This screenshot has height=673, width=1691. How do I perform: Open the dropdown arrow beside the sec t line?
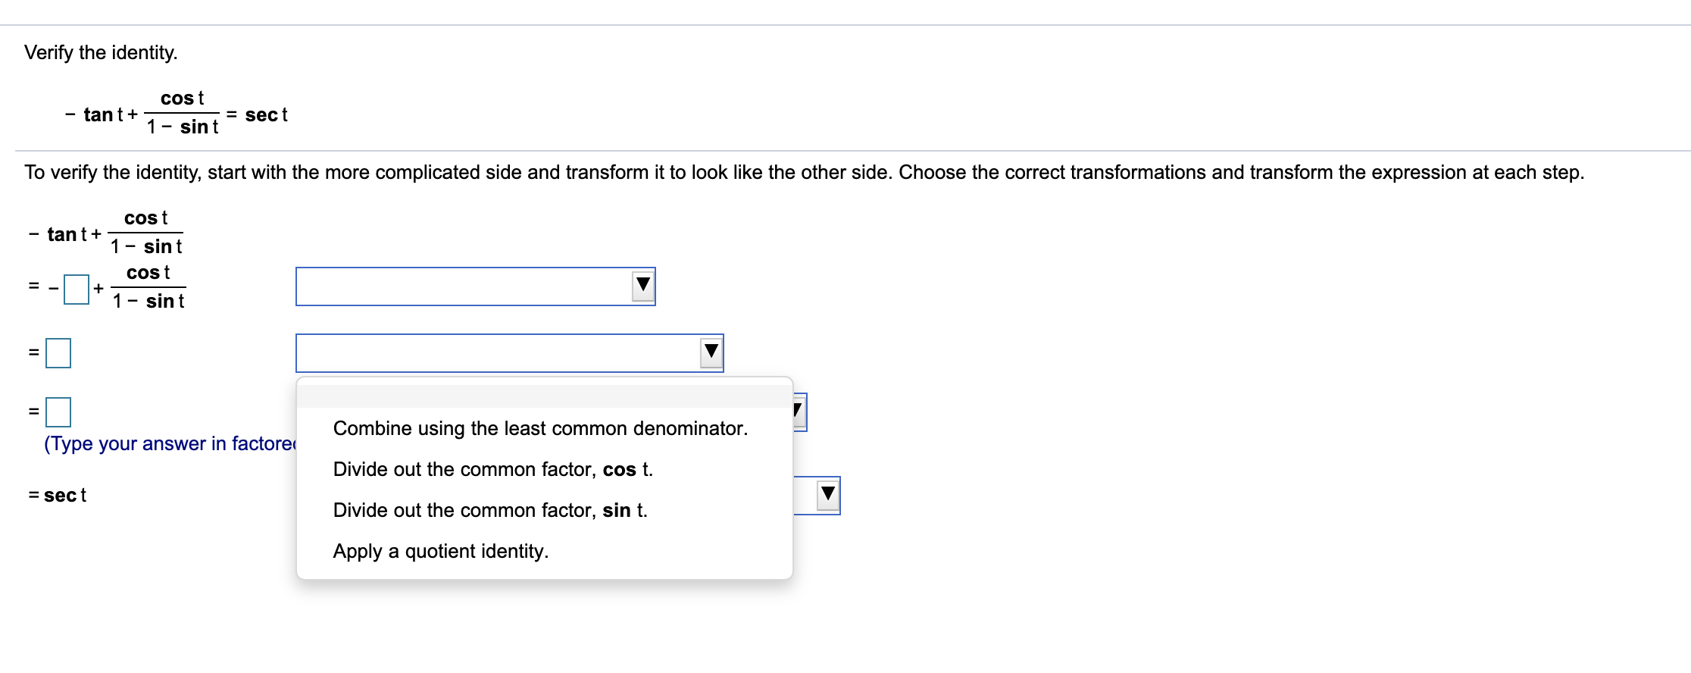click(x=827, y=495)
